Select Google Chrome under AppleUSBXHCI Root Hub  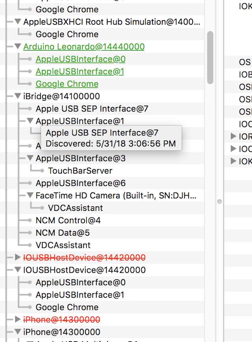pyautogui.click(x=67, y=34)
